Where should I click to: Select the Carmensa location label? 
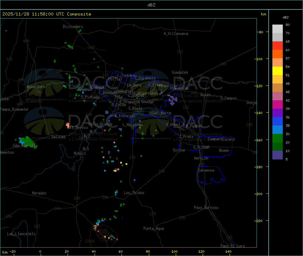click(x=206, y=170)
